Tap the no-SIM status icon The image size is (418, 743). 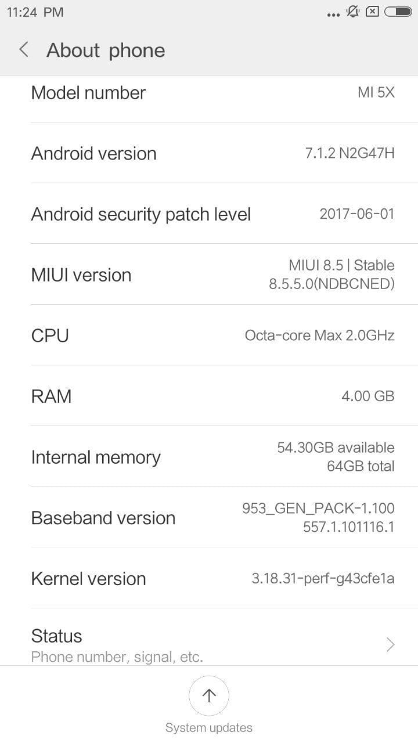[373, 12]
